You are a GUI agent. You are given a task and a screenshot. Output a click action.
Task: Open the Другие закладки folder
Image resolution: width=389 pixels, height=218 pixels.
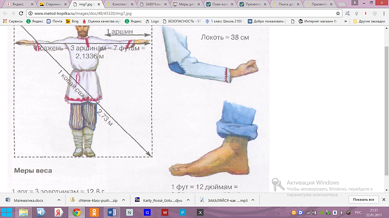click(369, 21)
